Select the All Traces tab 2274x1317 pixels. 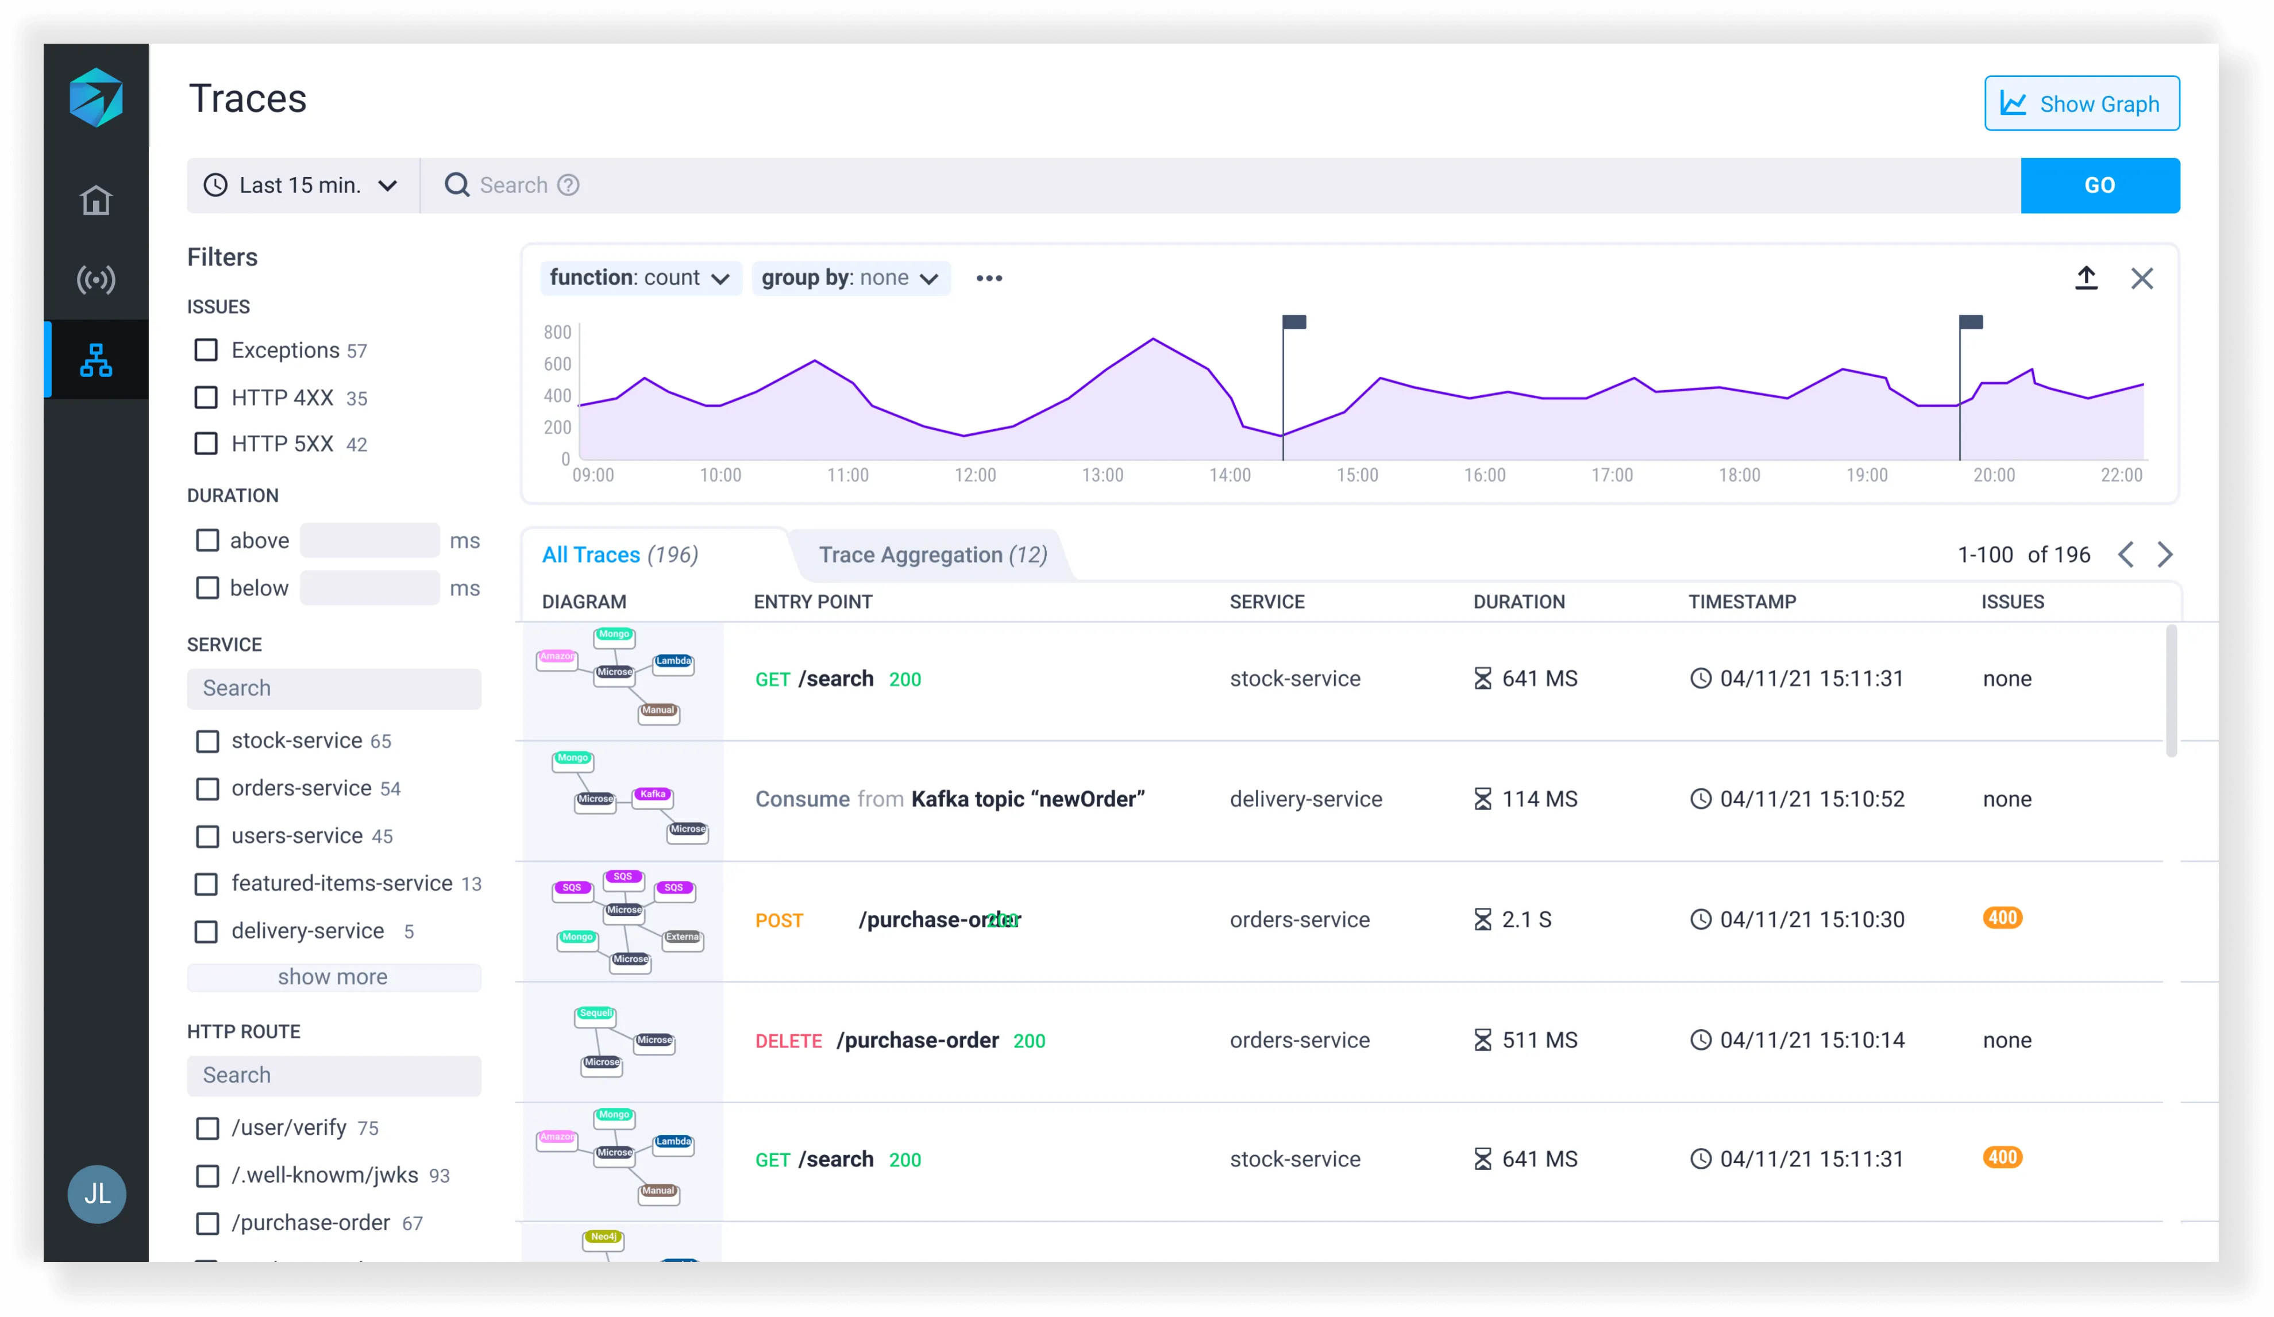pos(620,554)
